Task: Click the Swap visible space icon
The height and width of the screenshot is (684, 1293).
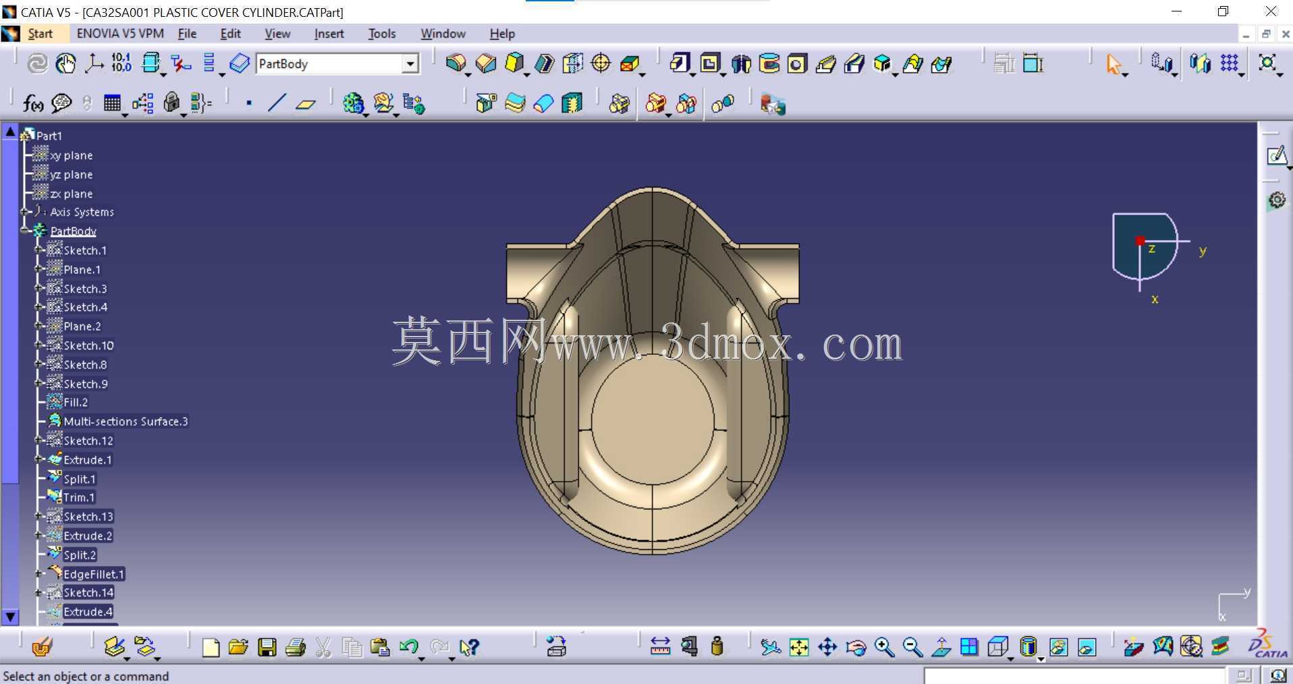Action: tap(1087, 647)
